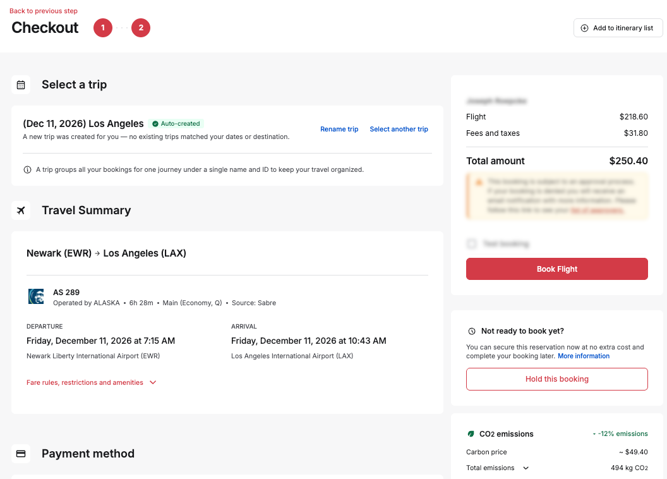This screenshot has height=479, width=667.
Task: Expand the Total emissions chevron
Action: (526, 468)
